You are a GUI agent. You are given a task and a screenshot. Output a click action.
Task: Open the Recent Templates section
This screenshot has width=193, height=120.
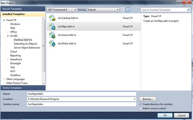23,9
